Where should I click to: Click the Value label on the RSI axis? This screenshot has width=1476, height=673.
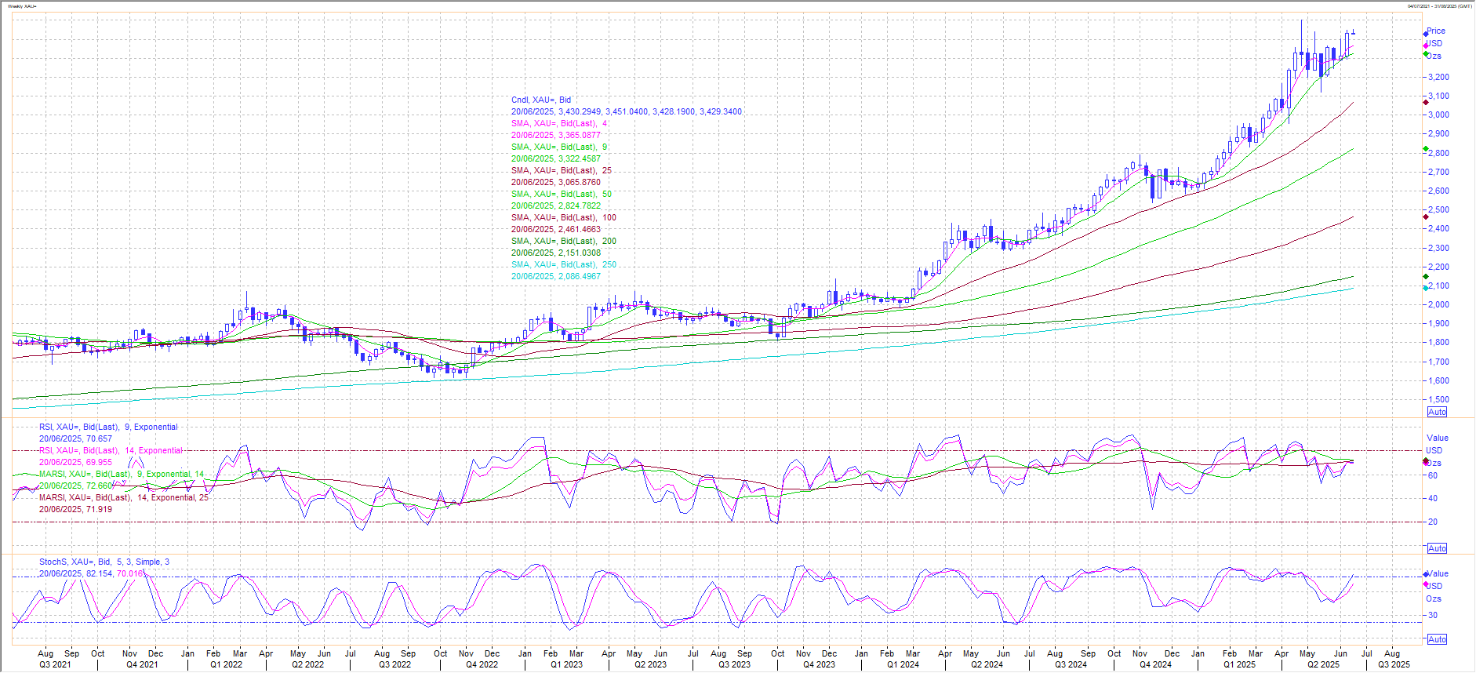pos(1438,438)
